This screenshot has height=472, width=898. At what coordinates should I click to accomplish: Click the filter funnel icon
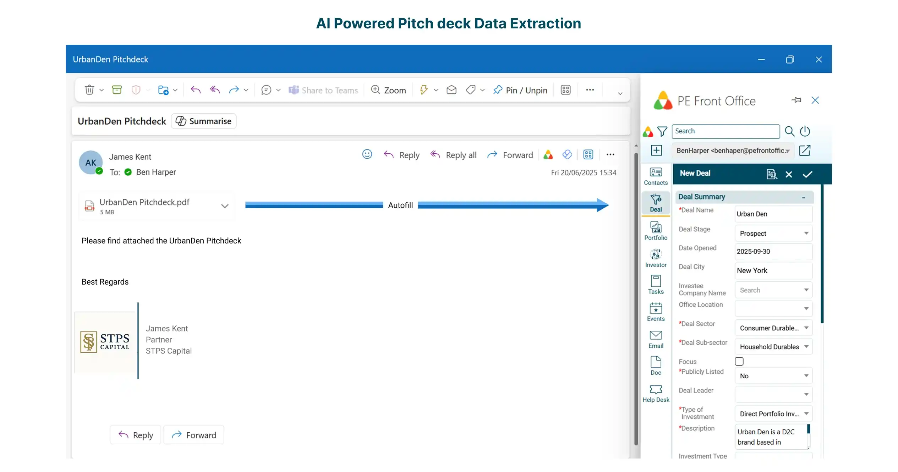point(662,131)
